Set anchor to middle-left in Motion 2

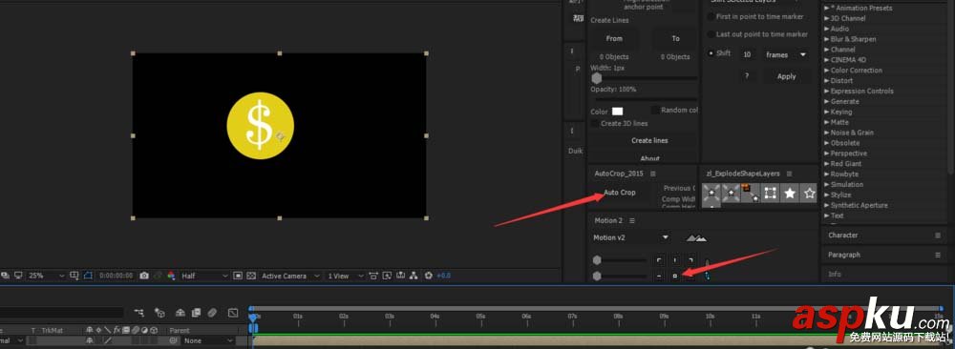[660, 276]
